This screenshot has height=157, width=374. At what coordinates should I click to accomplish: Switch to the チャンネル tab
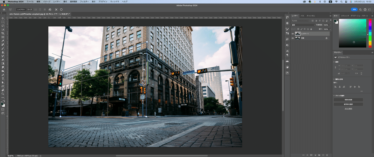311,16
